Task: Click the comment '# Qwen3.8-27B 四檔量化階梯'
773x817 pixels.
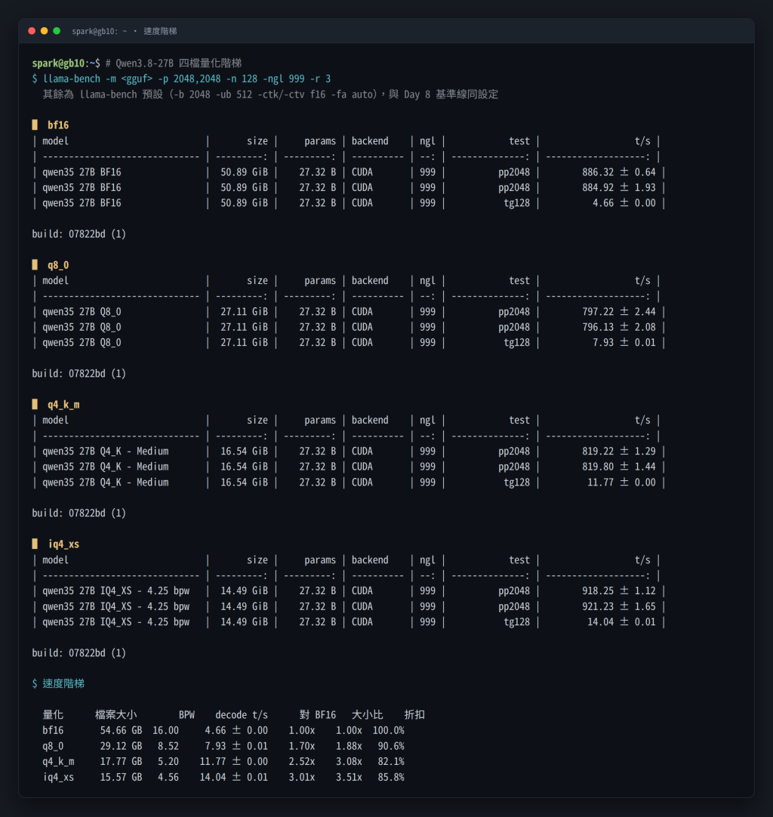Action: click(x=174, y=63)
